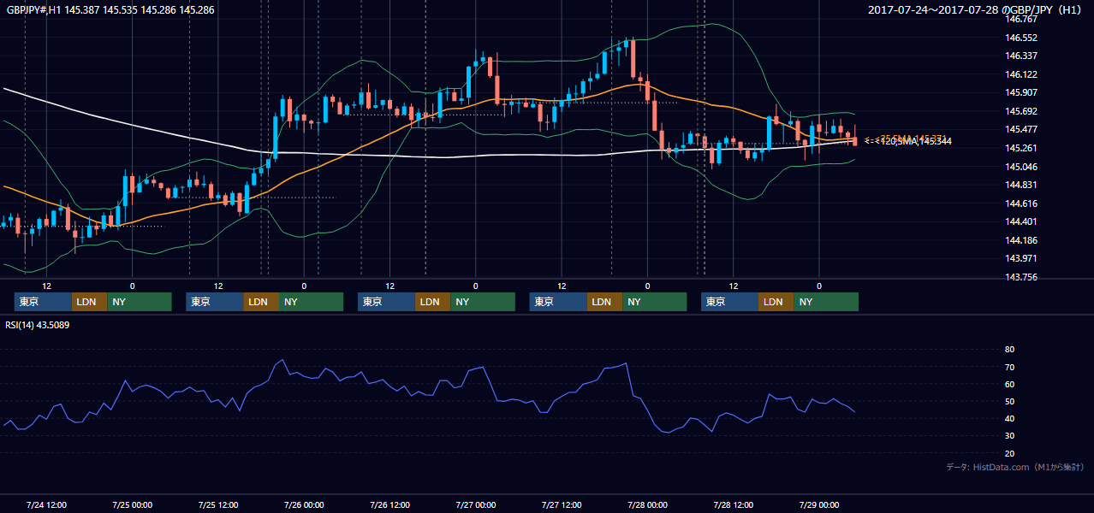Click the GBPJPY#,H1 price header text
The image size is (1094, 513).
[x=110, y=10]
